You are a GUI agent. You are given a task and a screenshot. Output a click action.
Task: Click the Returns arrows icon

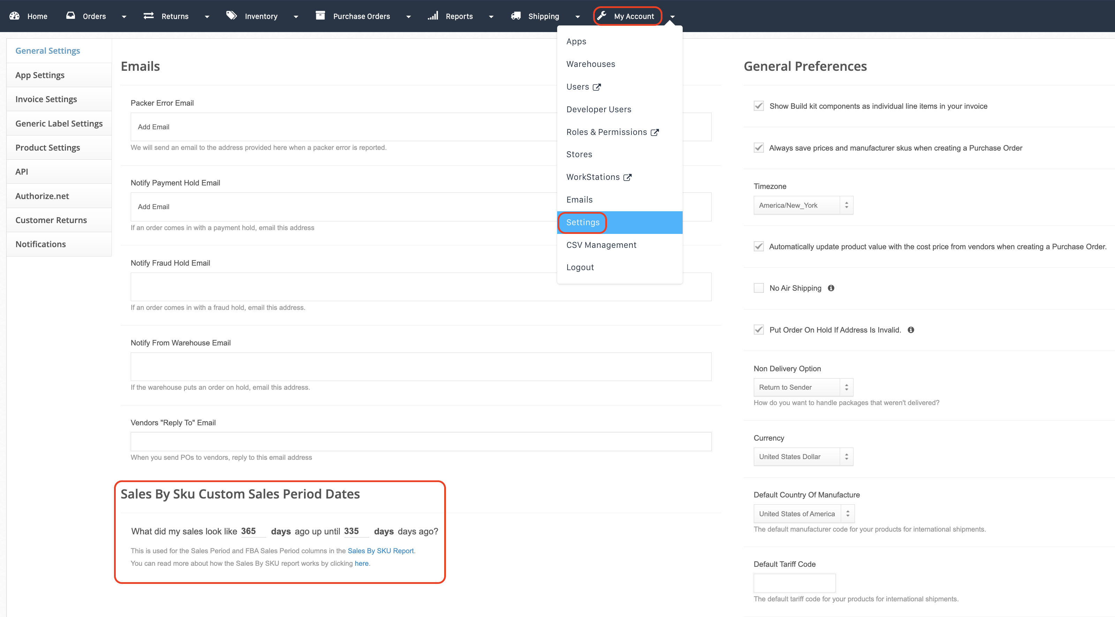tap(149, 16)
